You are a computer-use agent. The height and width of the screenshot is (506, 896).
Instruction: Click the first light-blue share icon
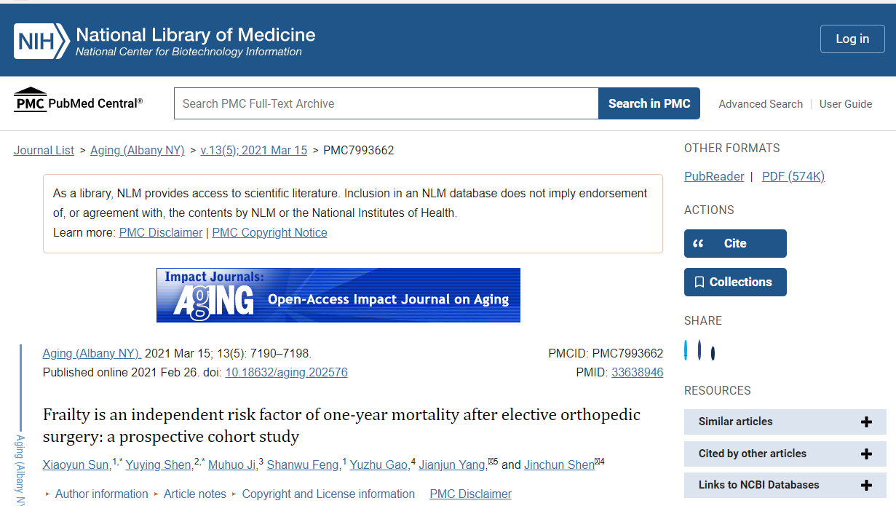(686, 350)
